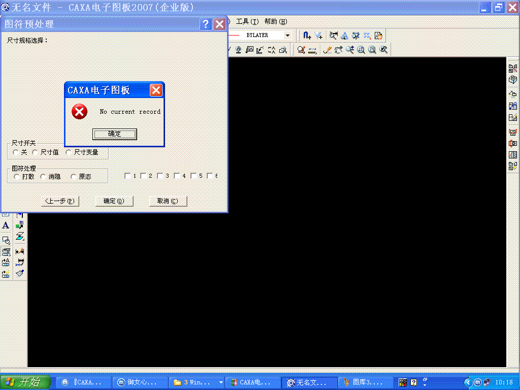Image resolution: width=520 pixels, height=390 pixels.
Task: Click the 上一步 button in the dialog
Action: (x=59, y=201)
